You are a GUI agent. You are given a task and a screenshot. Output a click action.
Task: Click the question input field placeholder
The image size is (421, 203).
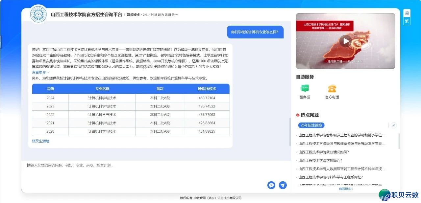(70, 165)
